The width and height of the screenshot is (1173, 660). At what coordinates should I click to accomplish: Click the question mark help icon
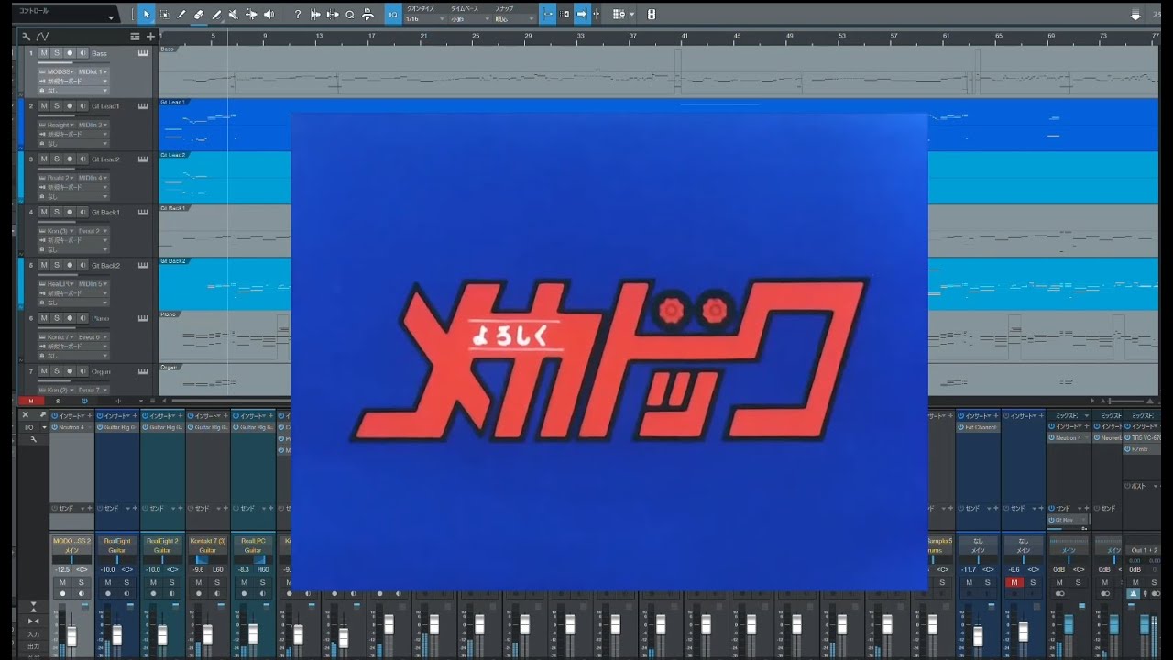(297, 15)
